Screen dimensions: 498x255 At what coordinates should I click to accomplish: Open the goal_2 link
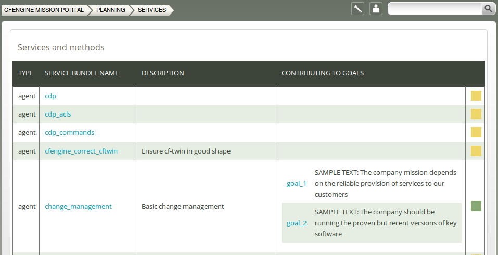[x=297, y=223]
